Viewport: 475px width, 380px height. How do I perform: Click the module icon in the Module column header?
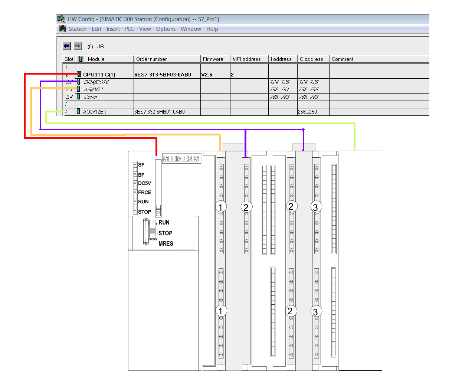[x=81, y=59]
